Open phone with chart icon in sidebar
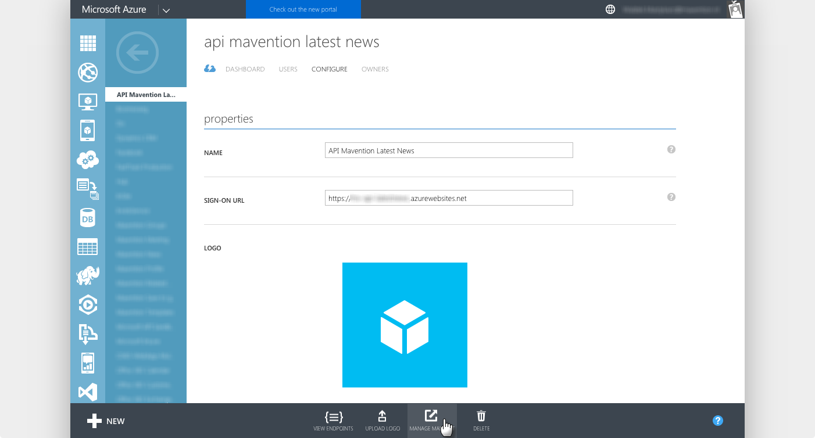This screenshot has width=815, height=438. click(x=88, y=363)
